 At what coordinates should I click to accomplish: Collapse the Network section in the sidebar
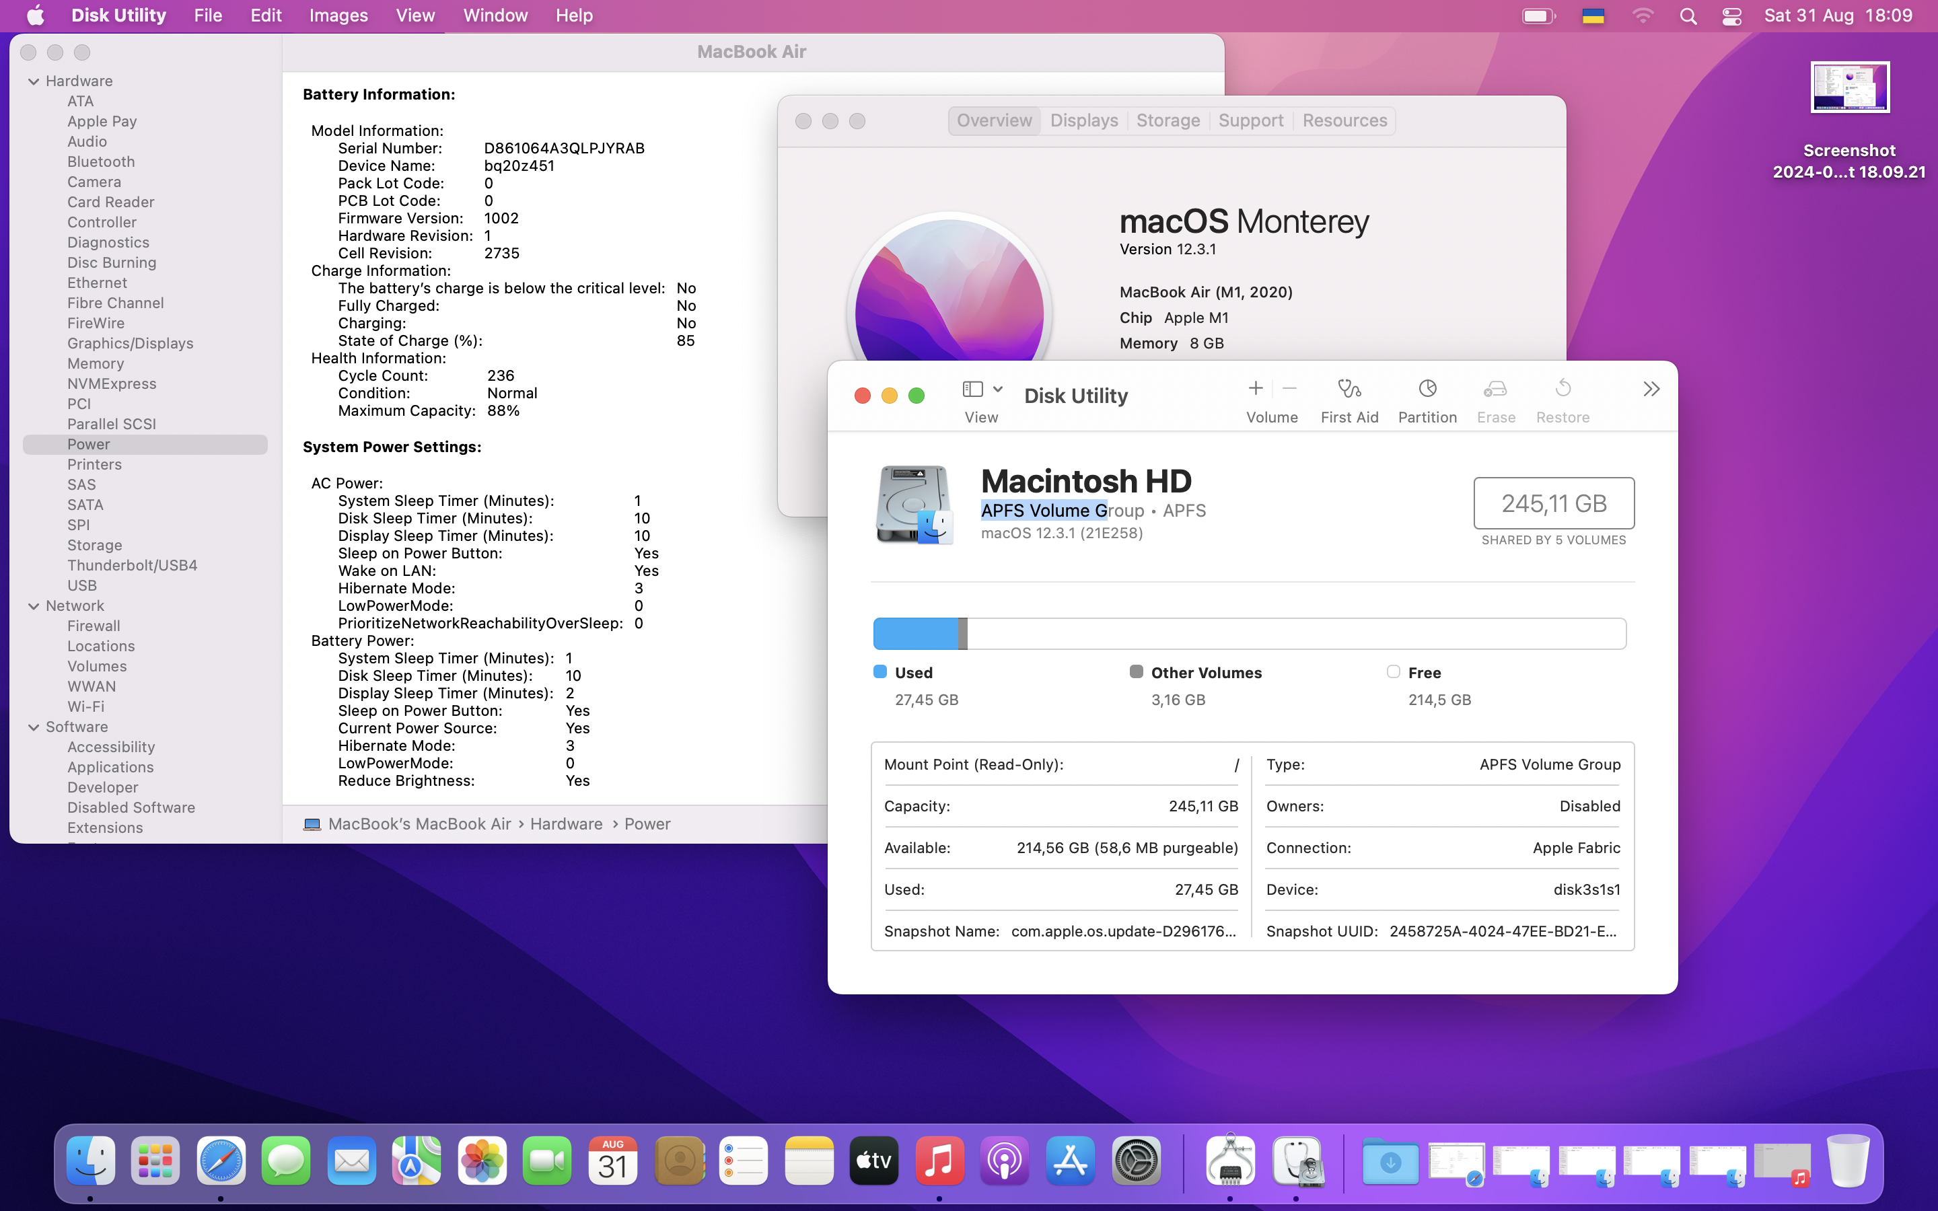[x=34, y=606]
